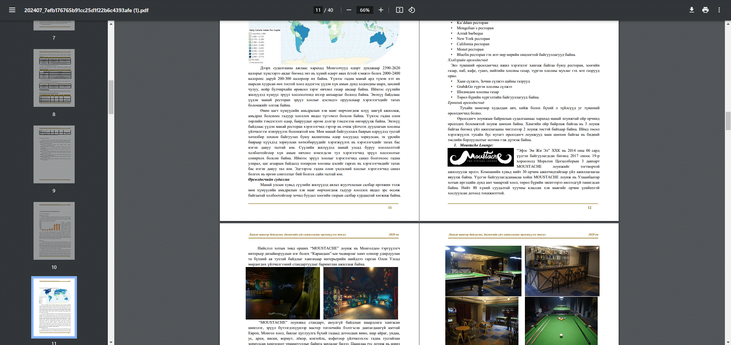Edit the page number field
Image resolution: width=731 pixels, height=345 pixels.
(318, 10)
